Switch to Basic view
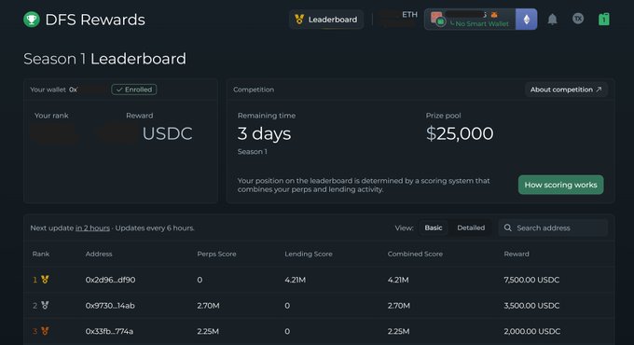Image resolution: width=634 pixels, height=345 pixels. [x=433, y=228]
